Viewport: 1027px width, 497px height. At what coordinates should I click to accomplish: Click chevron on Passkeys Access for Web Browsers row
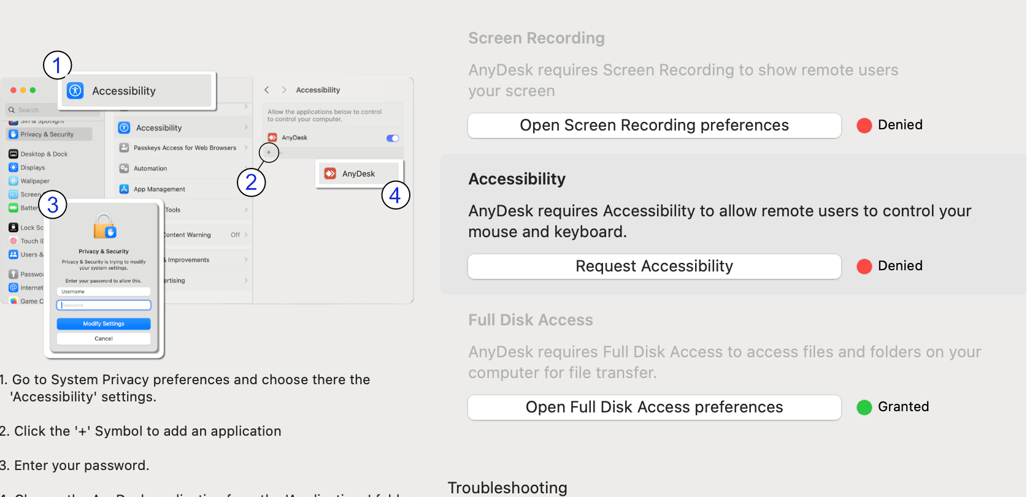point(246,148)
